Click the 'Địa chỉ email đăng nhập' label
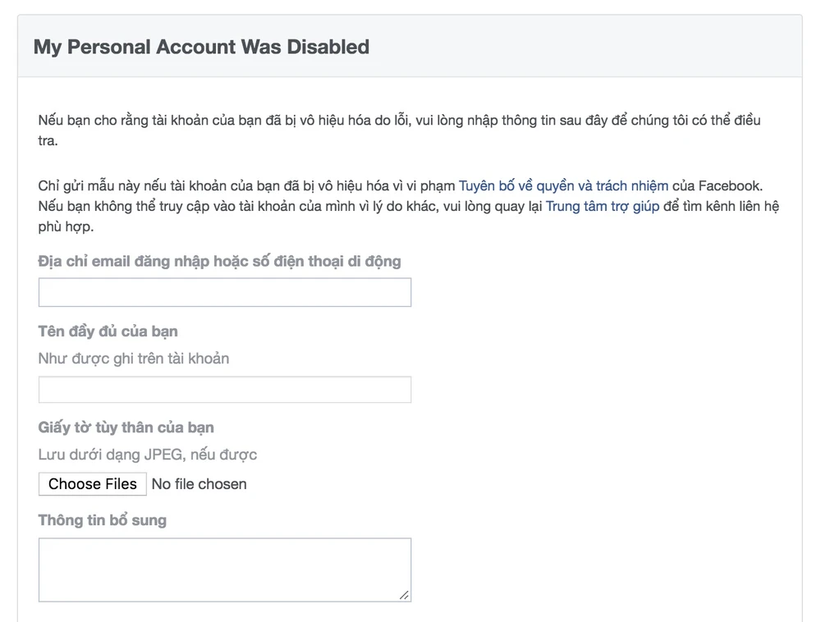This screenshot has height=622, width=821. click(219, 262)
